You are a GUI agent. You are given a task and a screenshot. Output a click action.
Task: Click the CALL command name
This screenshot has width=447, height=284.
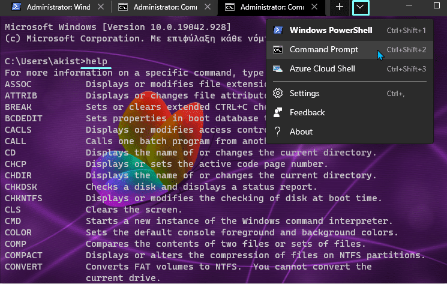pyautogui.click(x=16, y=141)
